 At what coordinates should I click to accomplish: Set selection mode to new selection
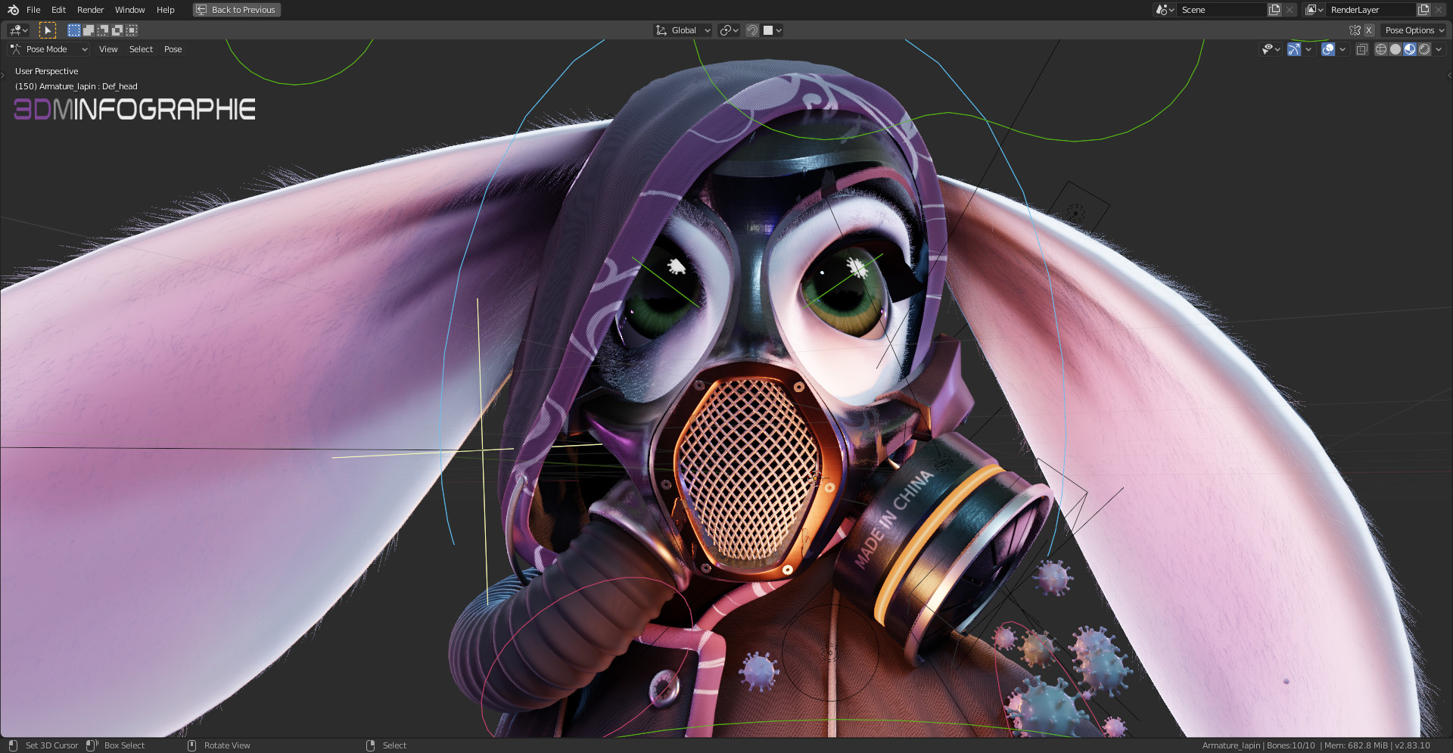click(x=73, y=30)
